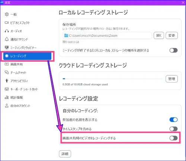Open 自分のアカウント settings

click(27, 106)
